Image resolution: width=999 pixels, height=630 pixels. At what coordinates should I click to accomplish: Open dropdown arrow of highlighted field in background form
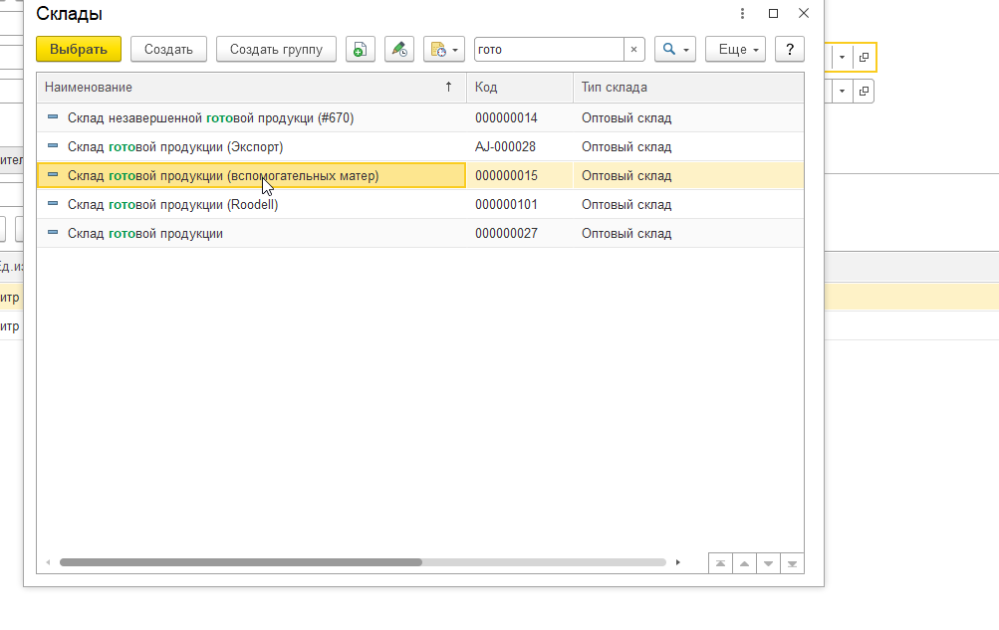(x=842, y=58)
